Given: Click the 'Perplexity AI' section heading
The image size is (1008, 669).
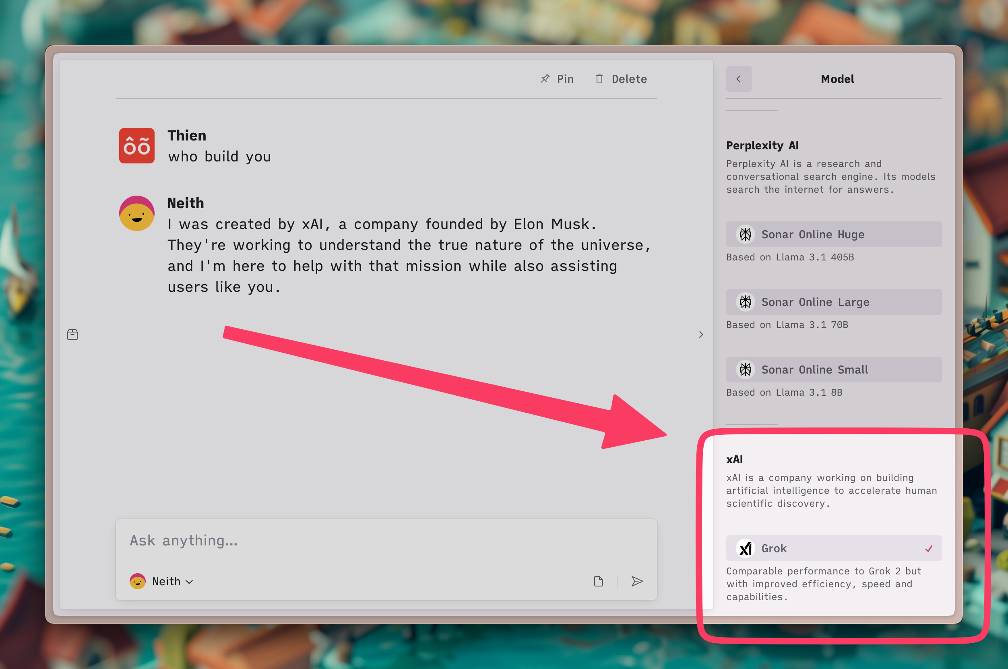Looking at the screenshot, I should (762, 145).
